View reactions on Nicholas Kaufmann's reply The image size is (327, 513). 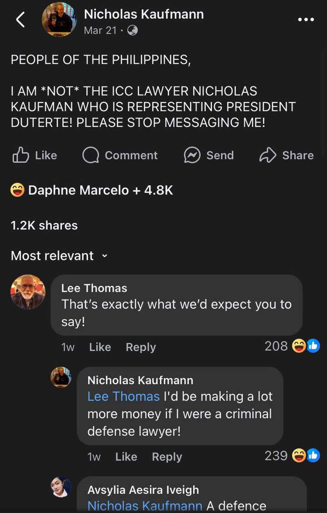click(306, 456)
